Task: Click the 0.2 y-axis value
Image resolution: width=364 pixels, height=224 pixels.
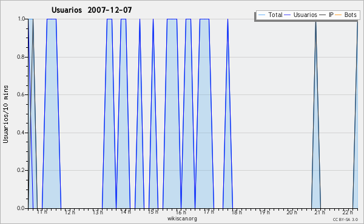Action: click(x=21, y=170)
